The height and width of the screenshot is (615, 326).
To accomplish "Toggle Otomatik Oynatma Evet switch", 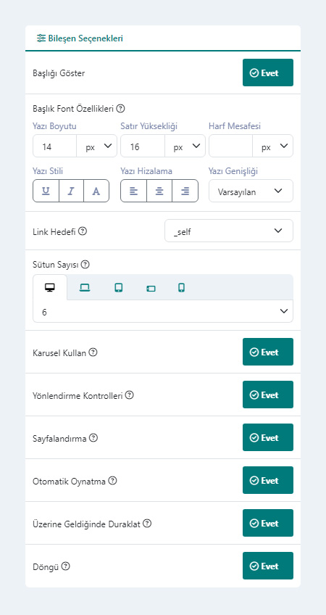I will coord(268,480).
